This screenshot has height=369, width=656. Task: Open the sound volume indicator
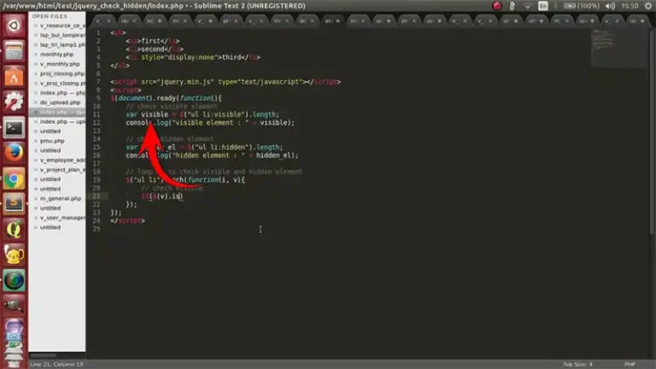611,6
